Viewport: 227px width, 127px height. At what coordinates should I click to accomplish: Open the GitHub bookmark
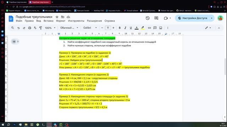[x=184, y=11]
